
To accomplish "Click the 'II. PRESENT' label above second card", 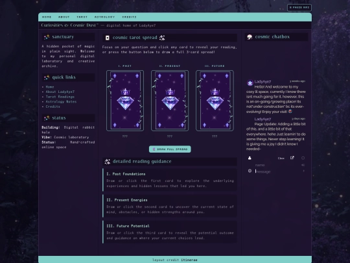I will point(170,66).
